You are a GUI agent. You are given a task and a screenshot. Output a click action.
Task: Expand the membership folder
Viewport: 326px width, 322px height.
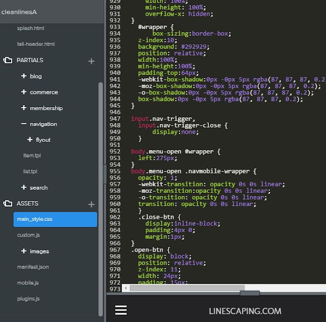pyautogui.click(x=24, y=108)
